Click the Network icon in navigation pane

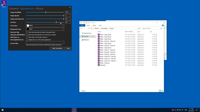(82, 40)
